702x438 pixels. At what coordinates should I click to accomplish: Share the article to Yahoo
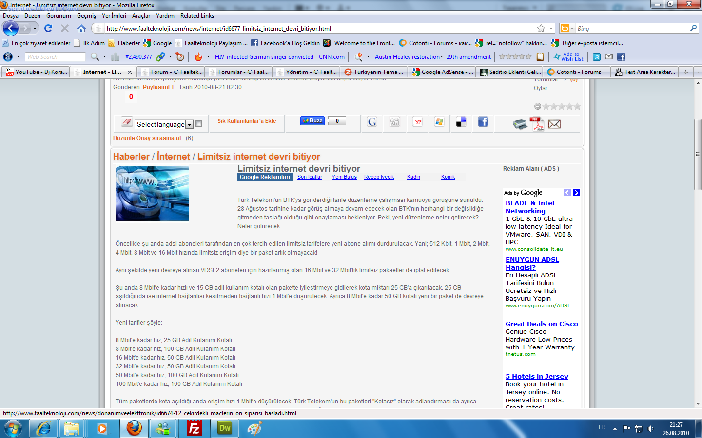point(418,122)
